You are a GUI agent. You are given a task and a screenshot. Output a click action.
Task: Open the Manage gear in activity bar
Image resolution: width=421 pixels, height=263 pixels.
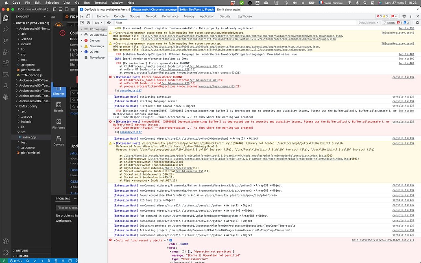pyautogui.click(x=6, y=252)
